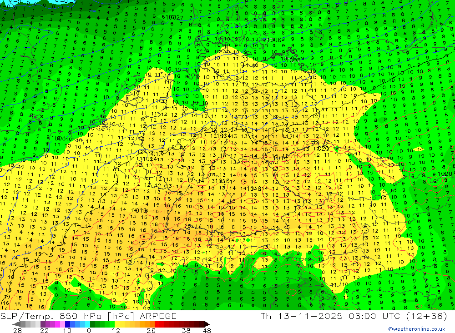Select the dark purple swatch above -22 label
The image size is (455, 333).
[x=43, y=324]
